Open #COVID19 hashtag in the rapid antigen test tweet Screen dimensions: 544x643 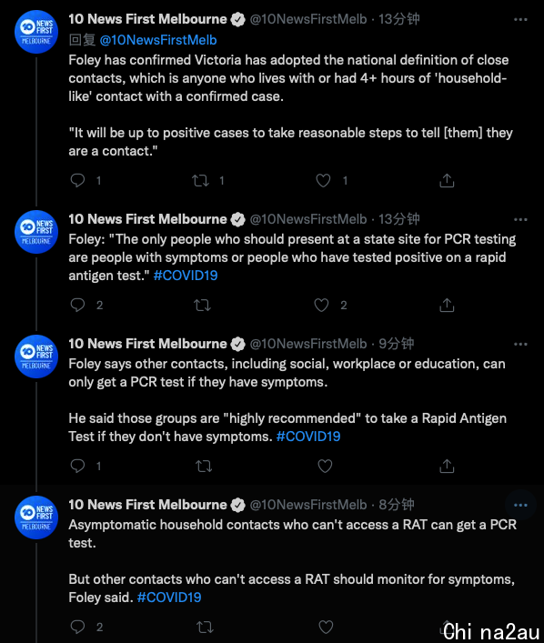(186, 276)
